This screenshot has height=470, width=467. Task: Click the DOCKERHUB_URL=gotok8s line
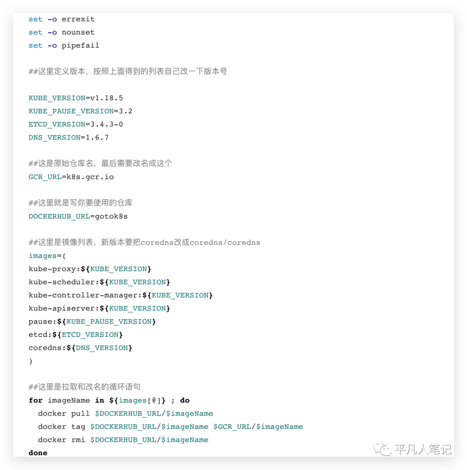(78, 216)
